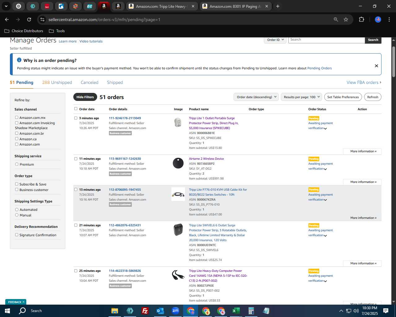Image resolution: width=396 pixels, height=317 pixels.
Task: Go back to the previous page
Action: 7,20
